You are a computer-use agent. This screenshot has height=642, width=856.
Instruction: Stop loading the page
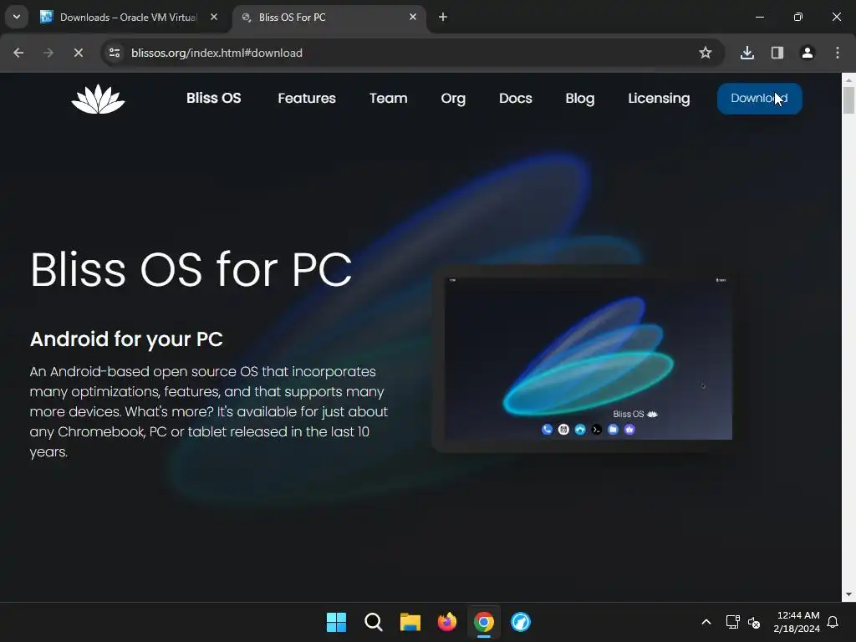(x=79, y=53)
